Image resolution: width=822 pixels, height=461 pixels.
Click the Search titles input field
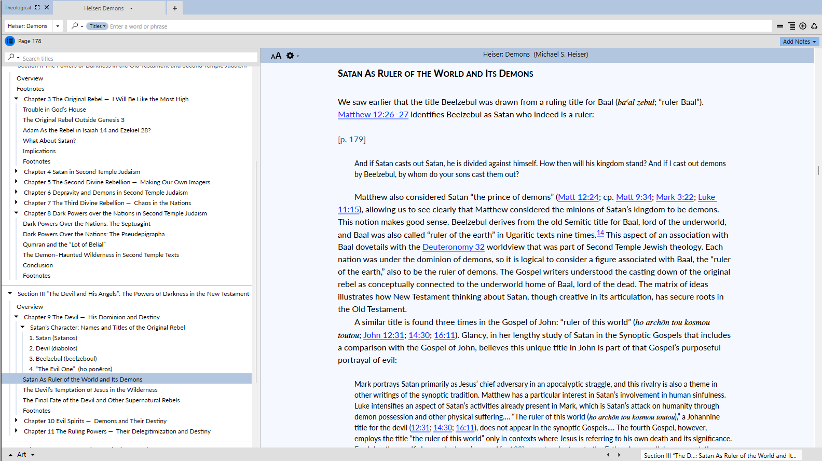pos(135,59)
